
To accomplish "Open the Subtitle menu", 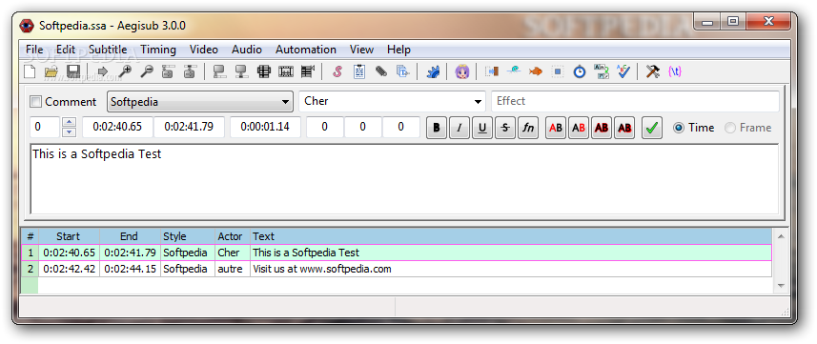I will tap(108, 50).
